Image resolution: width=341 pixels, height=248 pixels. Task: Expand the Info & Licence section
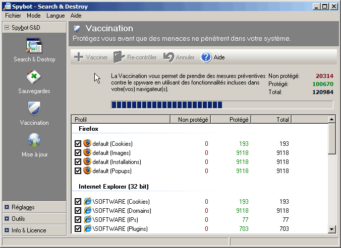pyautogui.click(x=7, y=230)
